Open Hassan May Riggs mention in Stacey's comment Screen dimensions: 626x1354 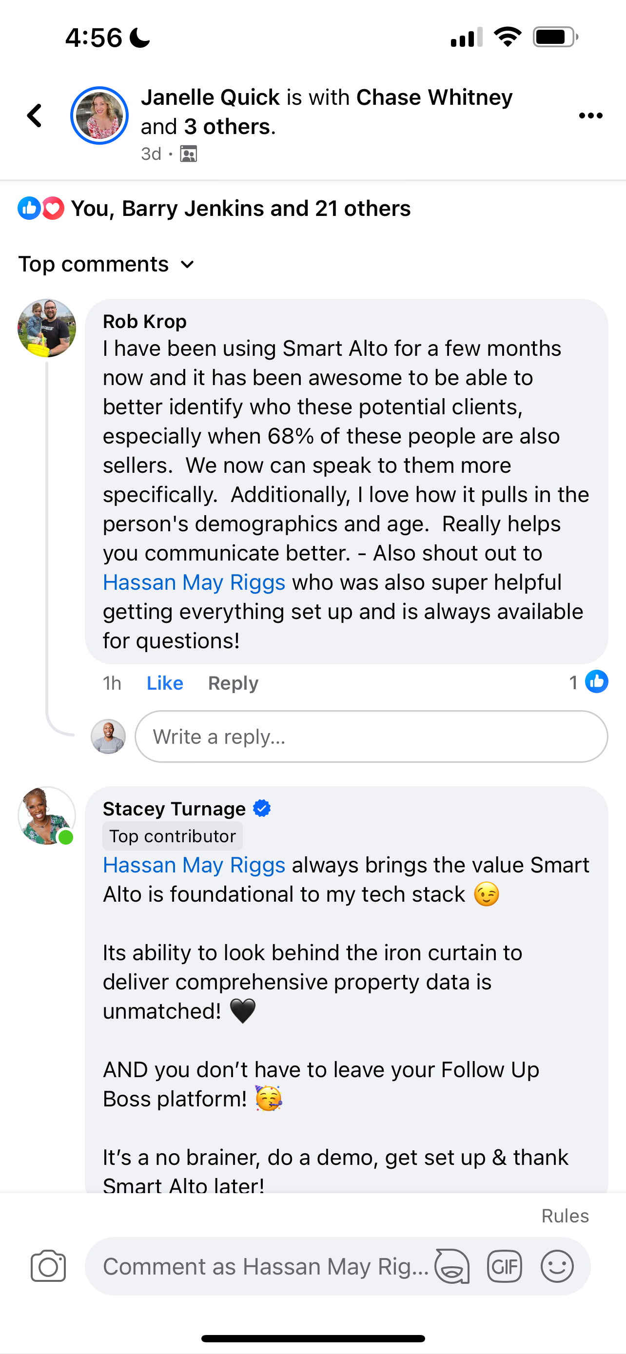tap(194, 865)
